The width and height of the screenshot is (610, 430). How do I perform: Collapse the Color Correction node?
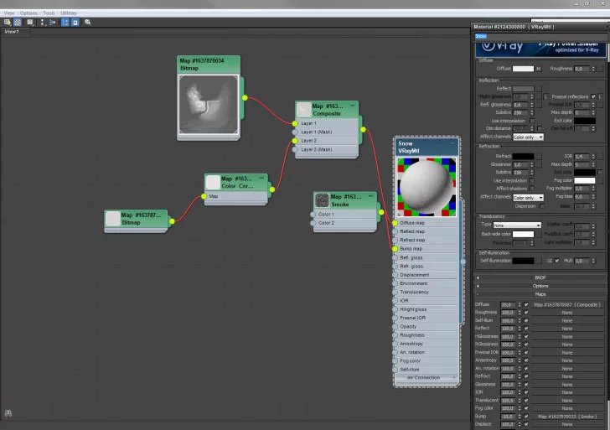coord(261,178)
